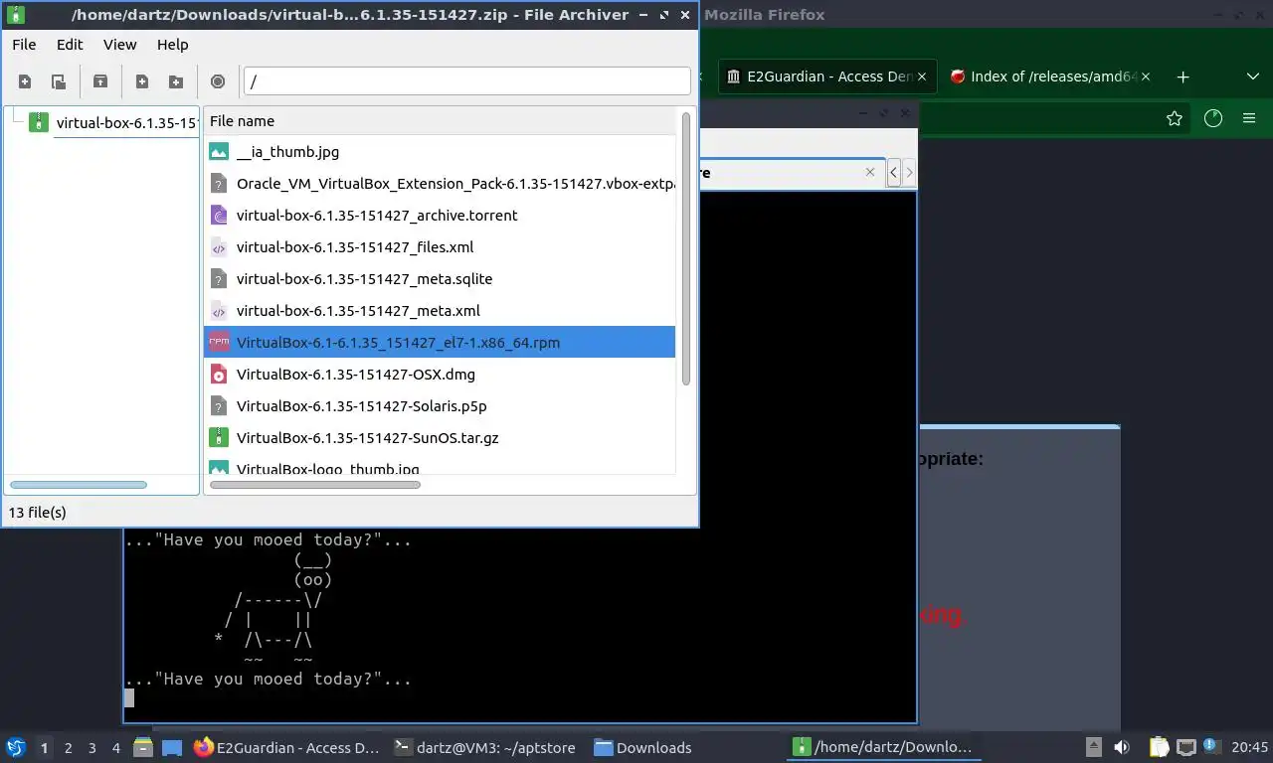Click the SunOS.tar.gz archive icon
The image size is (1273, 763).
coord(219,438)
